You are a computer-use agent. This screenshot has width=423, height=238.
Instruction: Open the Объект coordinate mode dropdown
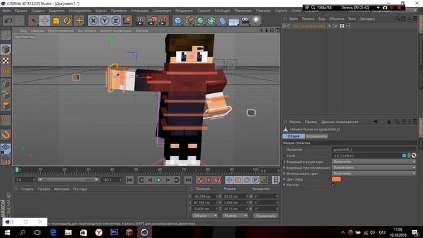[x=205, y=216]
